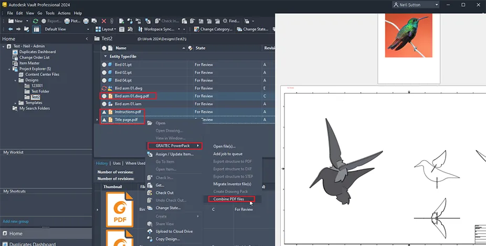The height and width of the screenshot is (246, 486).
Task: Select the Test Folder in the tree
Action: (x=40, y=92)
